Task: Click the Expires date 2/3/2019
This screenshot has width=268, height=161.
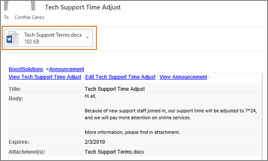Action: click(95, 142)
